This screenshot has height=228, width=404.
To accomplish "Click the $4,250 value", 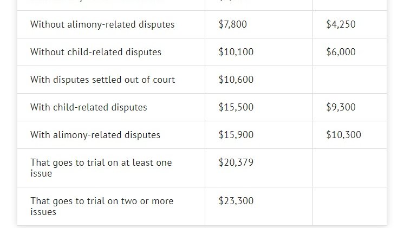I will [x=341, y=24].
